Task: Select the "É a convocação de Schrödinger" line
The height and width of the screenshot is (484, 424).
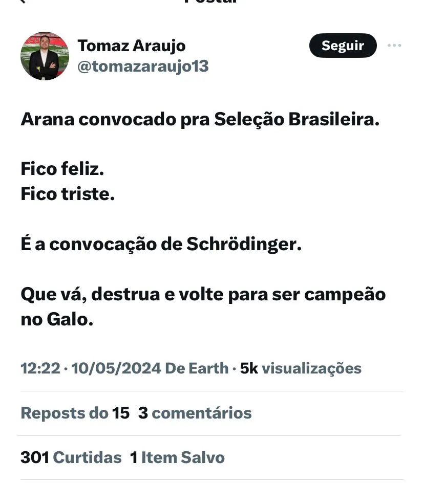Action: tap(161, 244)
